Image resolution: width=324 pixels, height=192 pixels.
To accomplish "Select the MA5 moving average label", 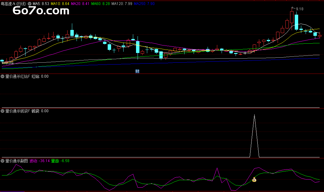I will point(41,3).
